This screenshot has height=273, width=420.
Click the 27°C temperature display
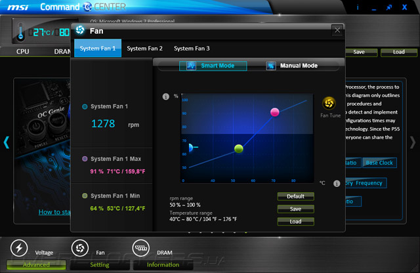click(41, 32)
